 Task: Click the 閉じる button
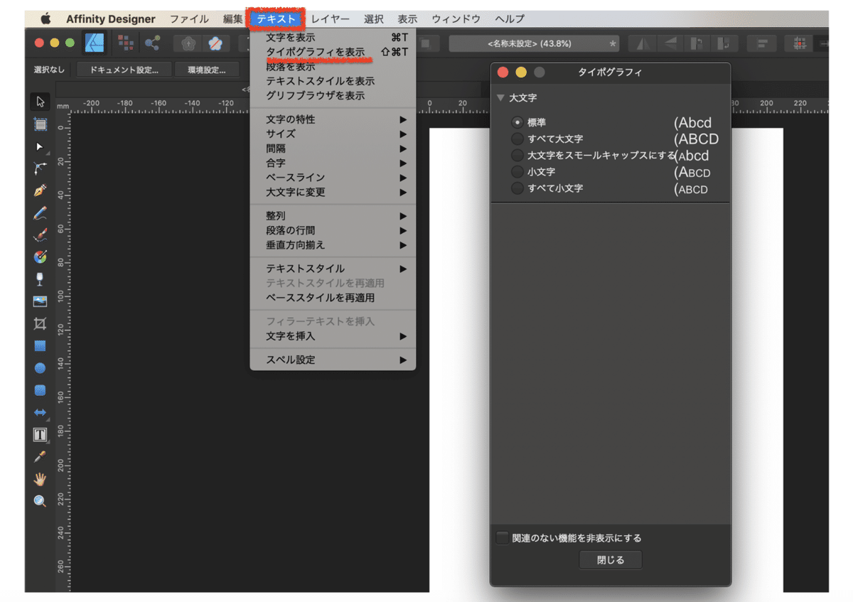(611, 560)
